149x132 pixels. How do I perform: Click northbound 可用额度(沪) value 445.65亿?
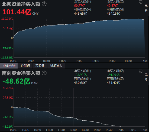coord(80,14)
